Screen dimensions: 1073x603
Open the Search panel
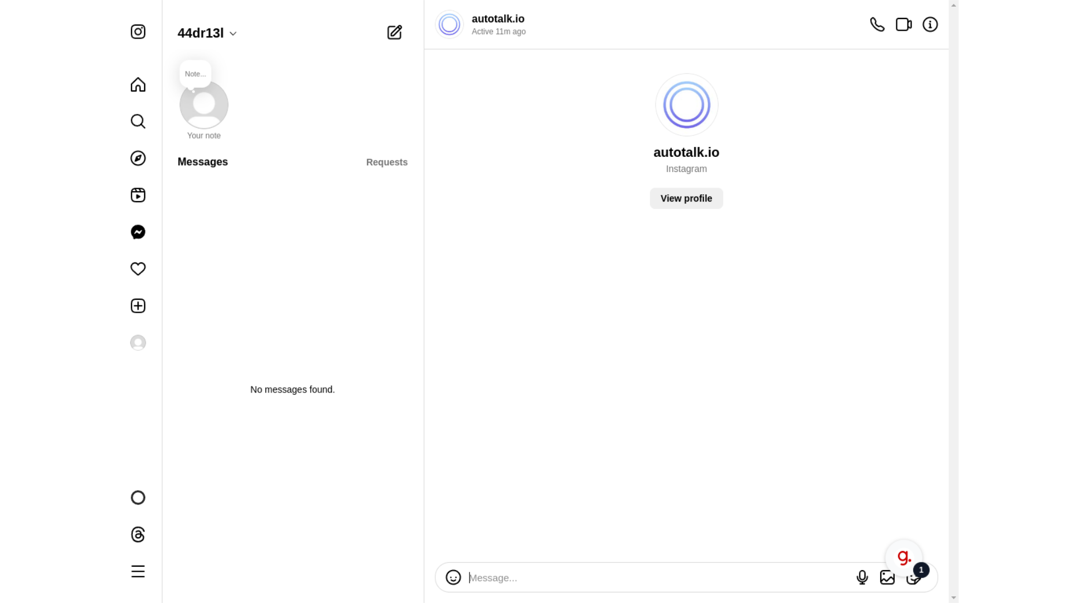pos(138,121)
